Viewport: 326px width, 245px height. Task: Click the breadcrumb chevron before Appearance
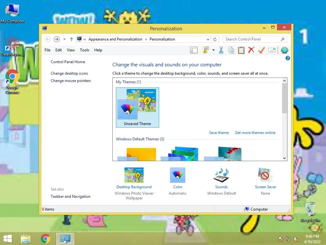coord(85,39)
